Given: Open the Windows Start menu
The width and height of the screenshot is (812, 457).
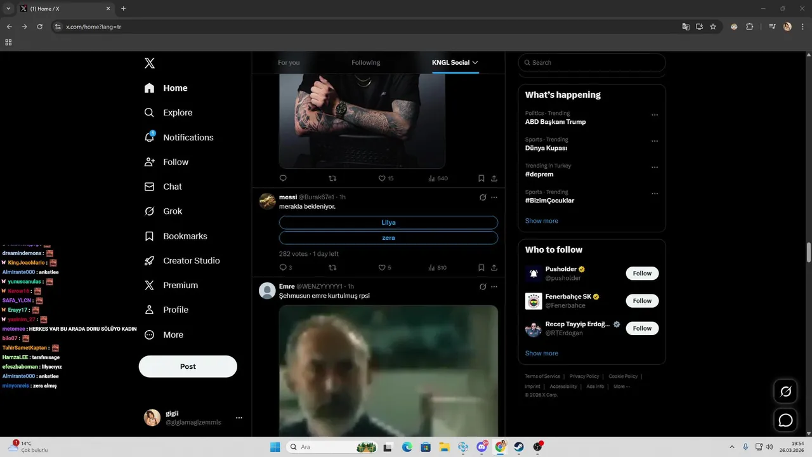Looking at the screenshot, I should coord(275,447).
